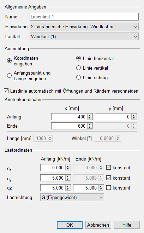The width and height of the screenshot is (144, 233).
Task: Increase the Anfang y coordinate with up arrow
Action: tap(133, 115)
